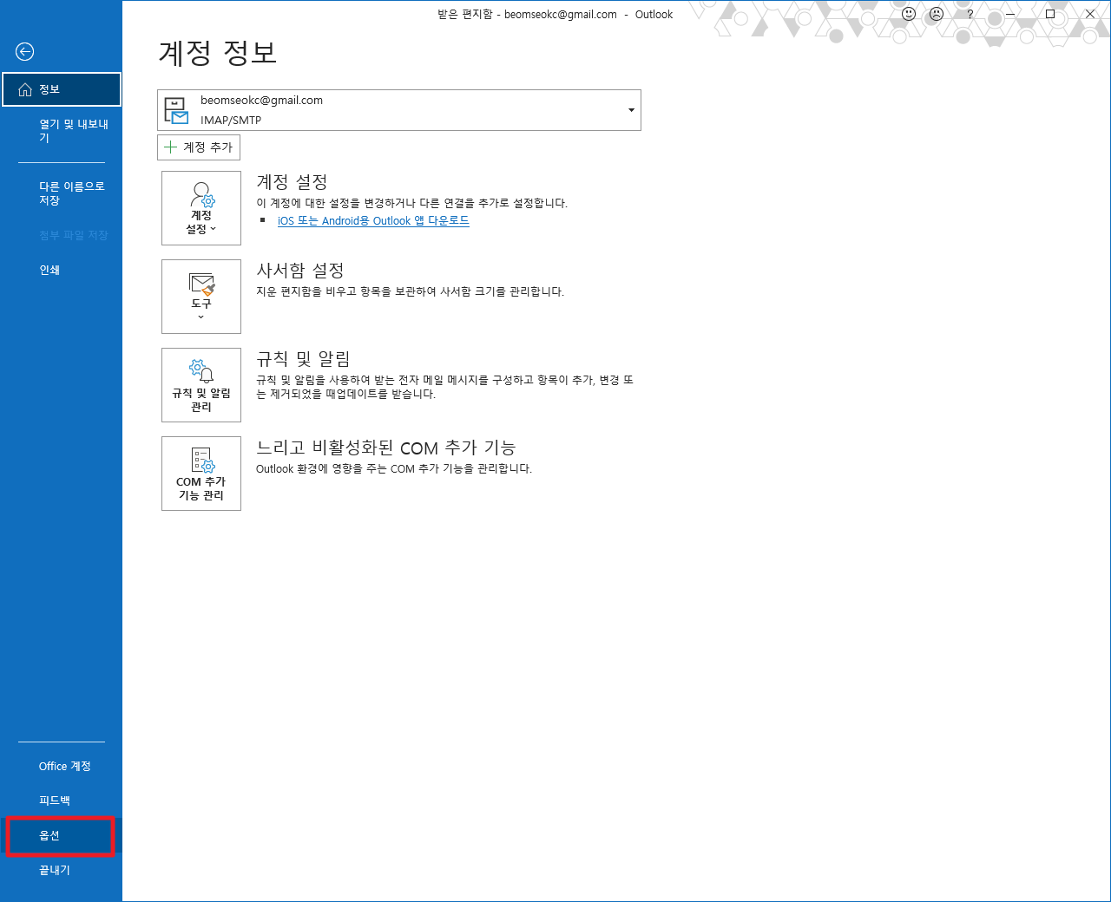Click the mail account folder icon

176,110
